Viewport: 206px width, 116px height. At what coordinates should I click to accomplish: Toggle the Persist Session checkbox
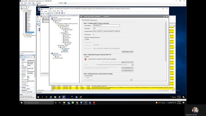point(94,35)
